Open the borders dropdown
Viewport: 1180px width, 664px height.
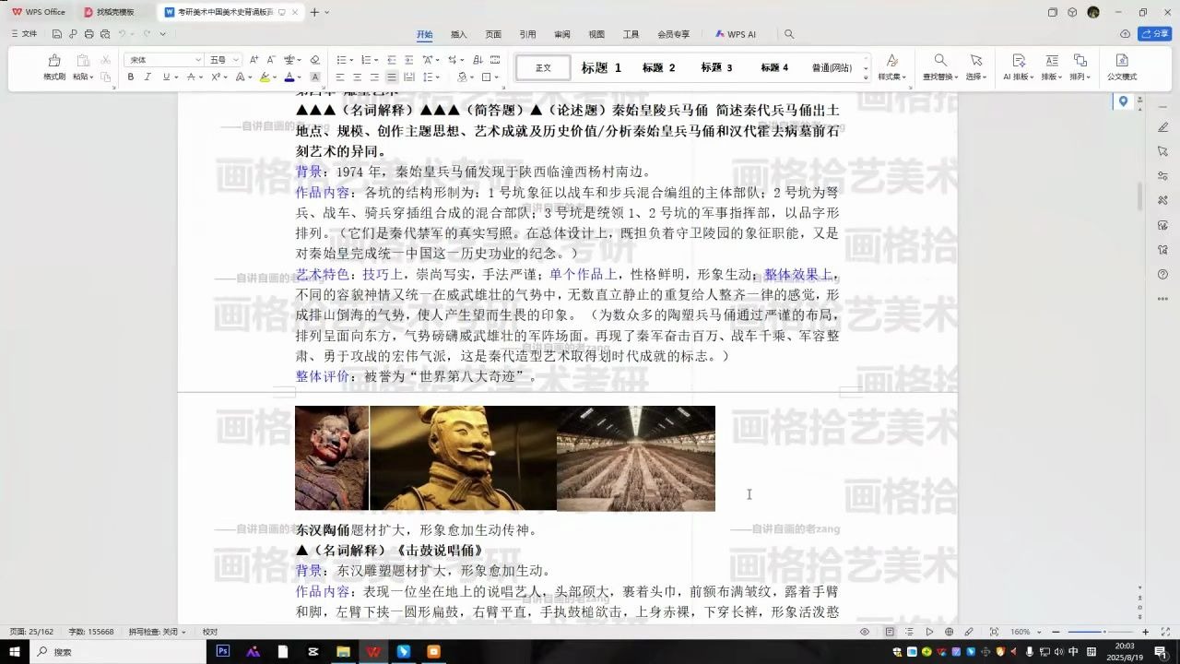pyautogui.click(x=498, y=77)
